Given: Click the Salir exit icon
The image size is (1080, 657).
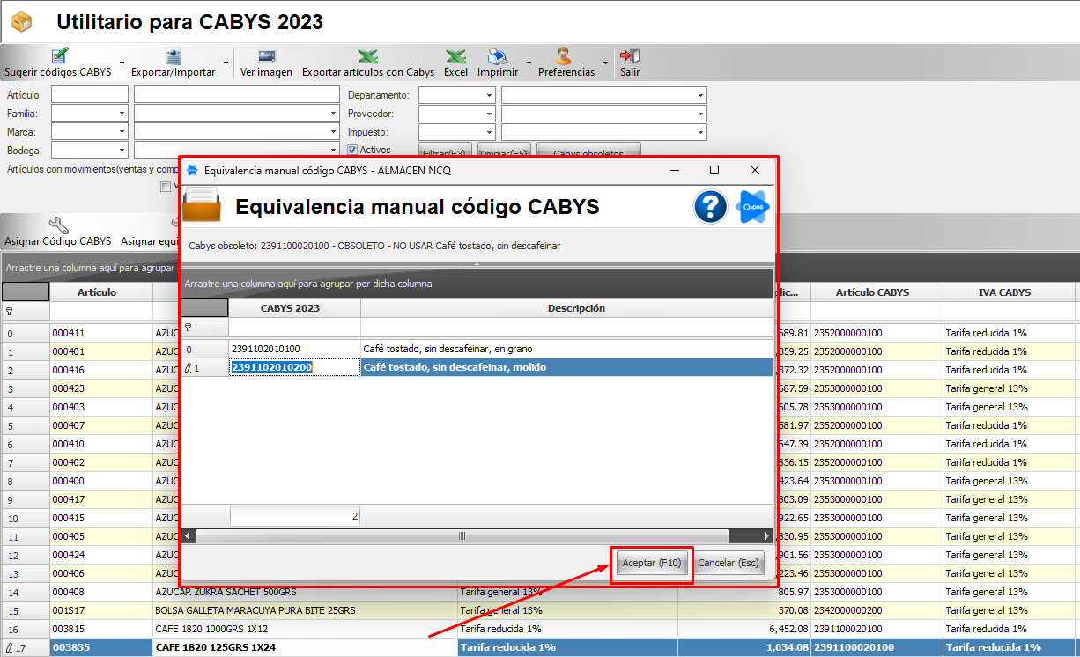Looking at the screenshot, I should pyautogui.click(x=629, y=57).
